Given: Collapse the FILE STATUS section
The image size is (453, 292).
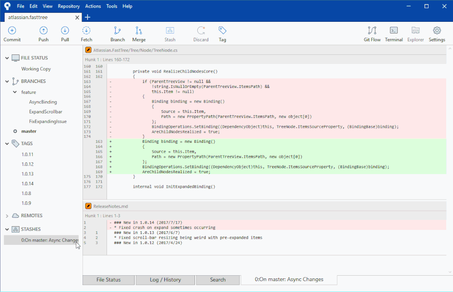Looking at the screenshot, I should pos(7,58).
